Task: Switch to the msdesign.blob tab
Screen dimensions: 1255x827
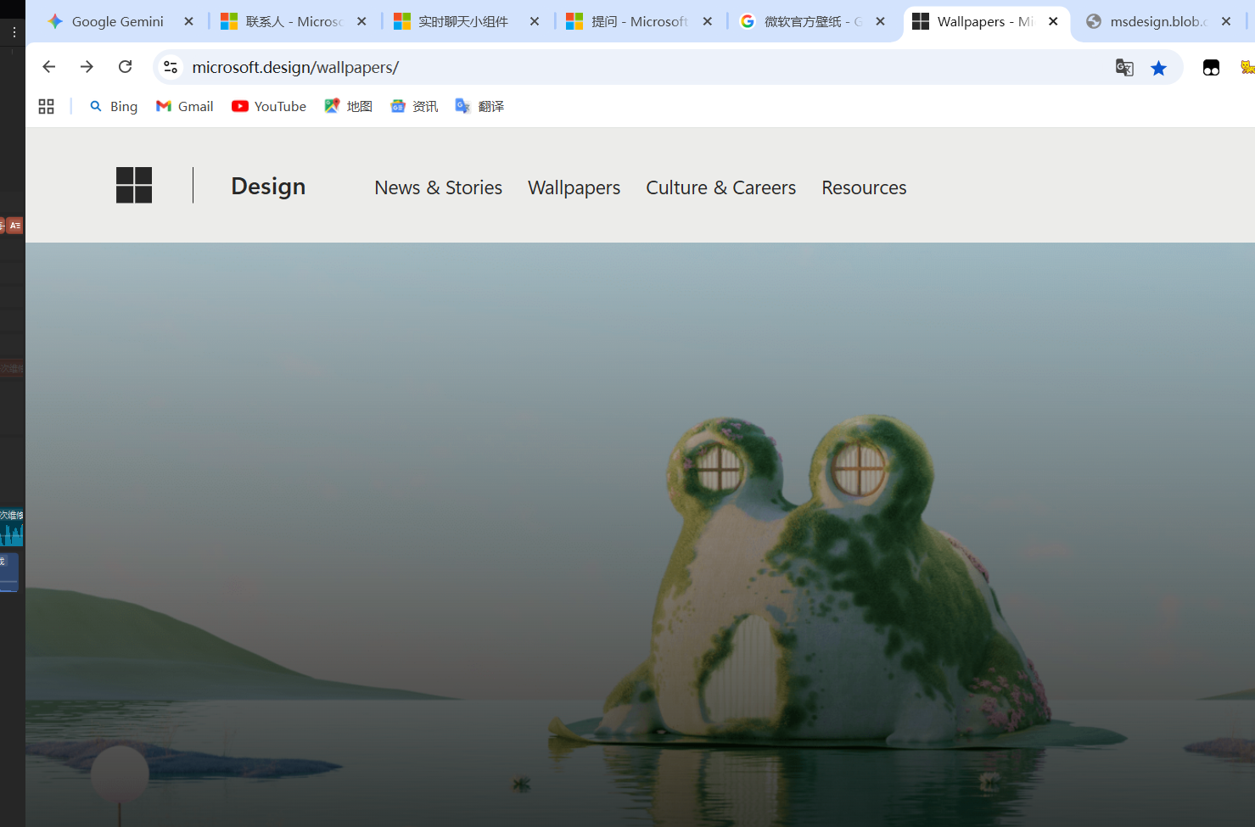Action: tap(1158, 21)
